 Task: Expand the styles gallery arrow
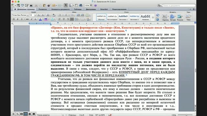[x=153, y=17]
